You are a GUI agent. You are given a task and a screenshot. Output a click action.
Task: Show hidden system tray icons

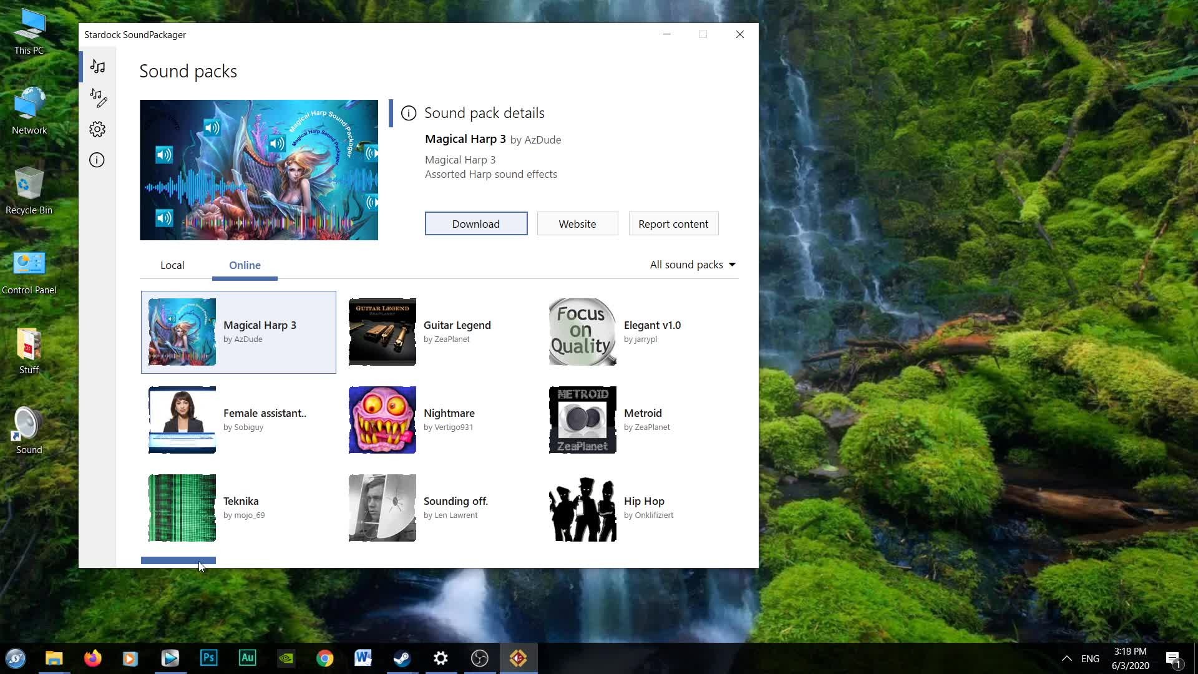[x=1066, y=658]
